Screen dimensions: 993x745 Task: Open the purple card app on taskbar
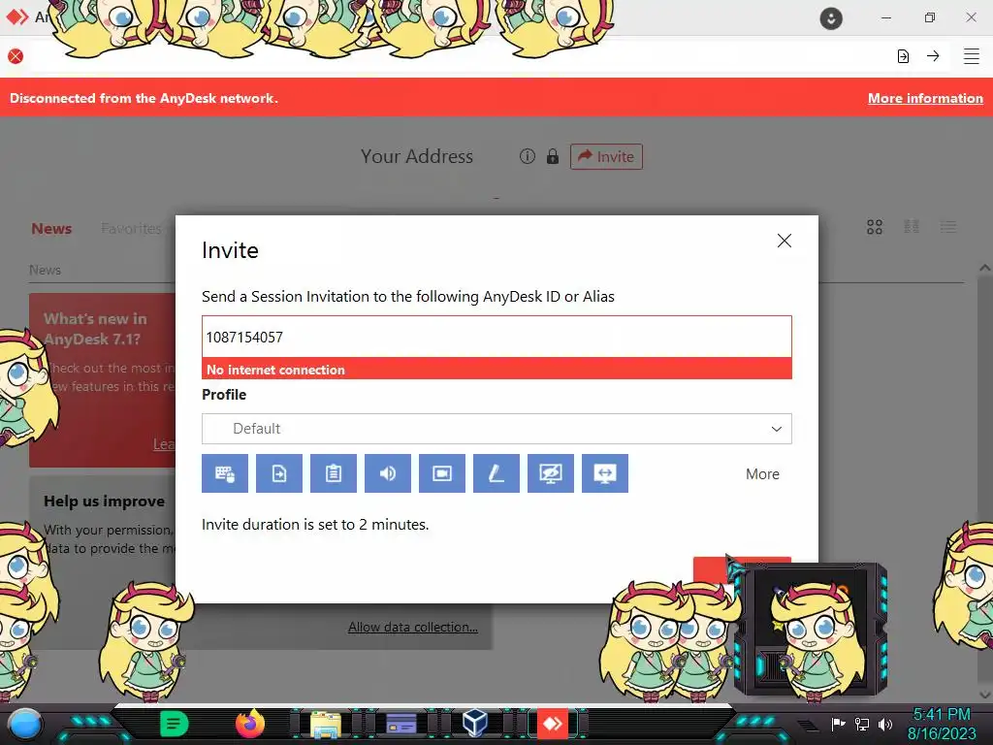(400, 724)
